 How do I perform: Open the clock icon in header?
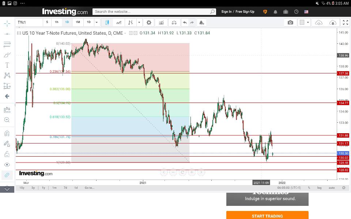tap(296, 12)
